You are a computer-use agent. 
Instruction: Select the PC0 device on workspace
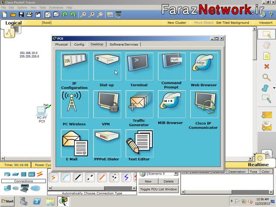(x=41, y=112)
